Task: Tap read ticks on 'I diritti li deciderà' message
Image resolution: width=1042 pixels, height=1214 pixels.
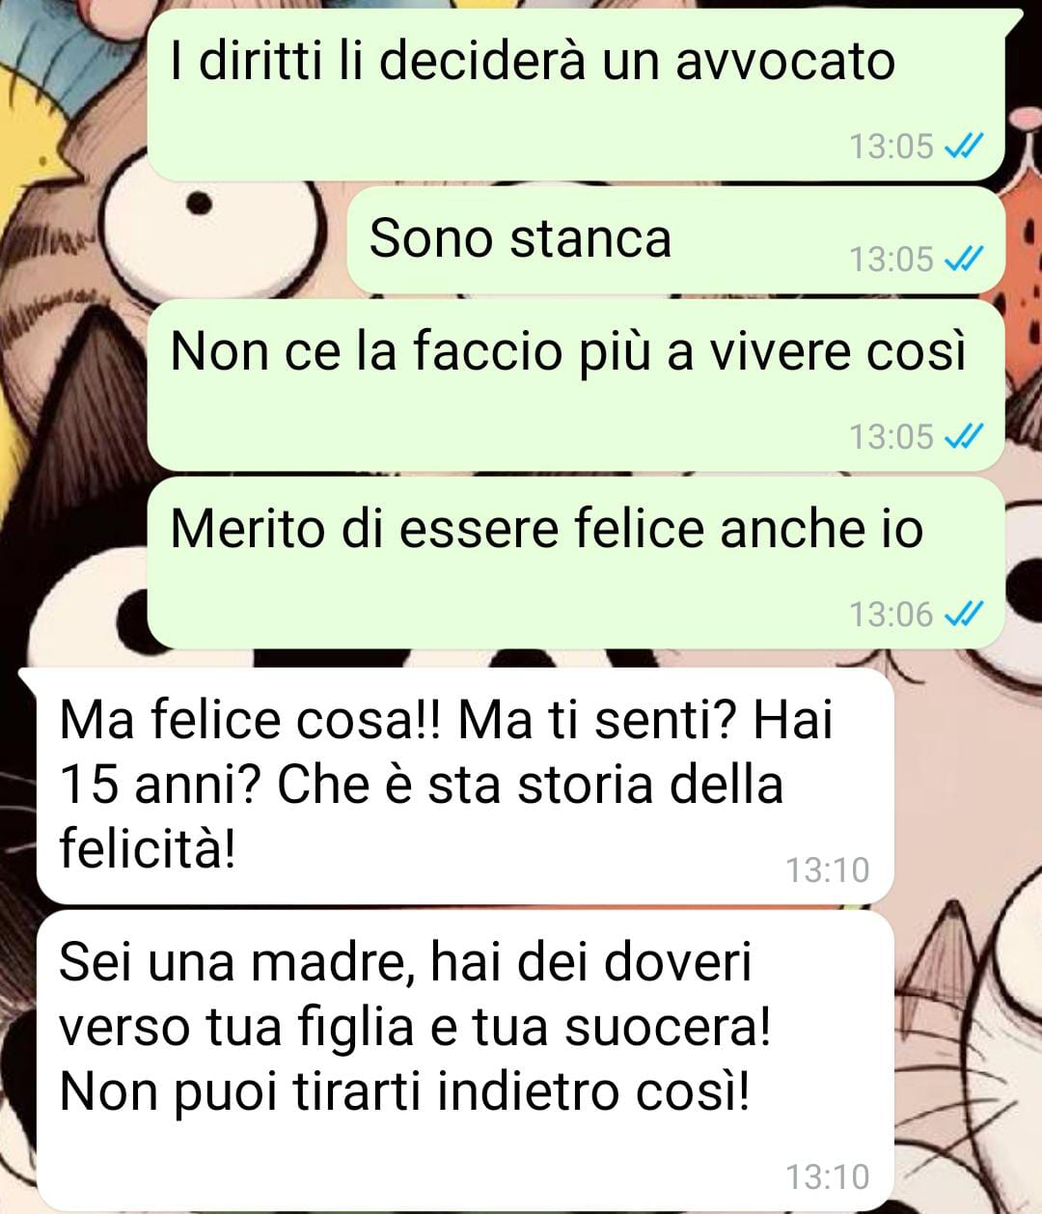Action: (x=963, y=146)
